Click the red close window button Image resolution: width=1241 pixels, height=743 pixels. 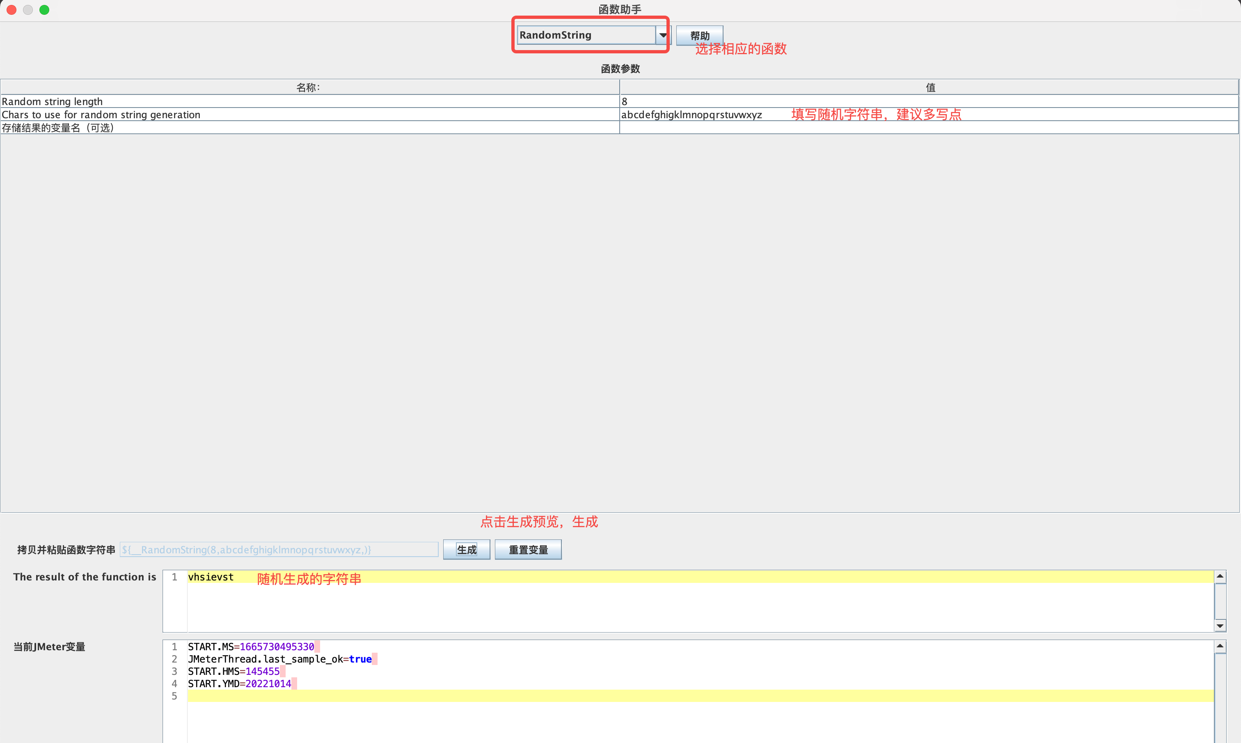(x=11, y=10)
